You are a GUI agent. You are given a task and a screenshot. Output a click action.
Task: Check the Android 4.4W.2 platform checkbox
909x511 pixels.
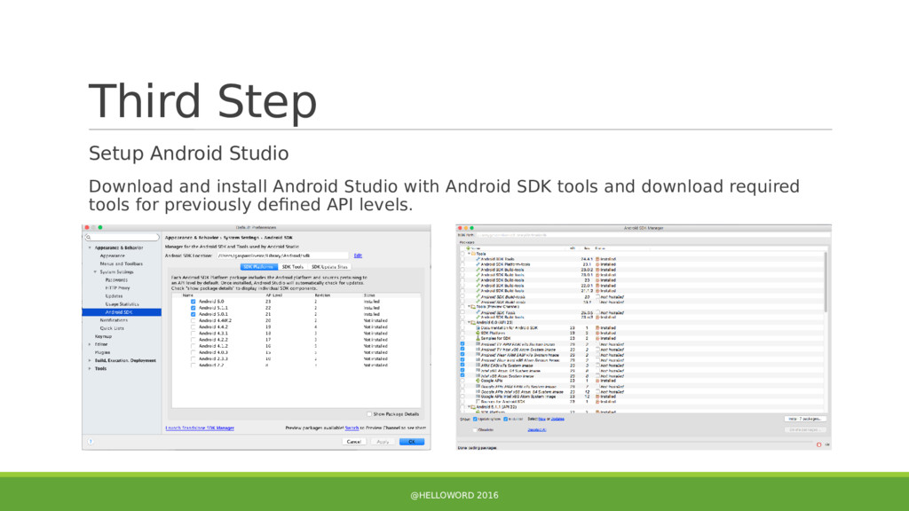(193, 320)
